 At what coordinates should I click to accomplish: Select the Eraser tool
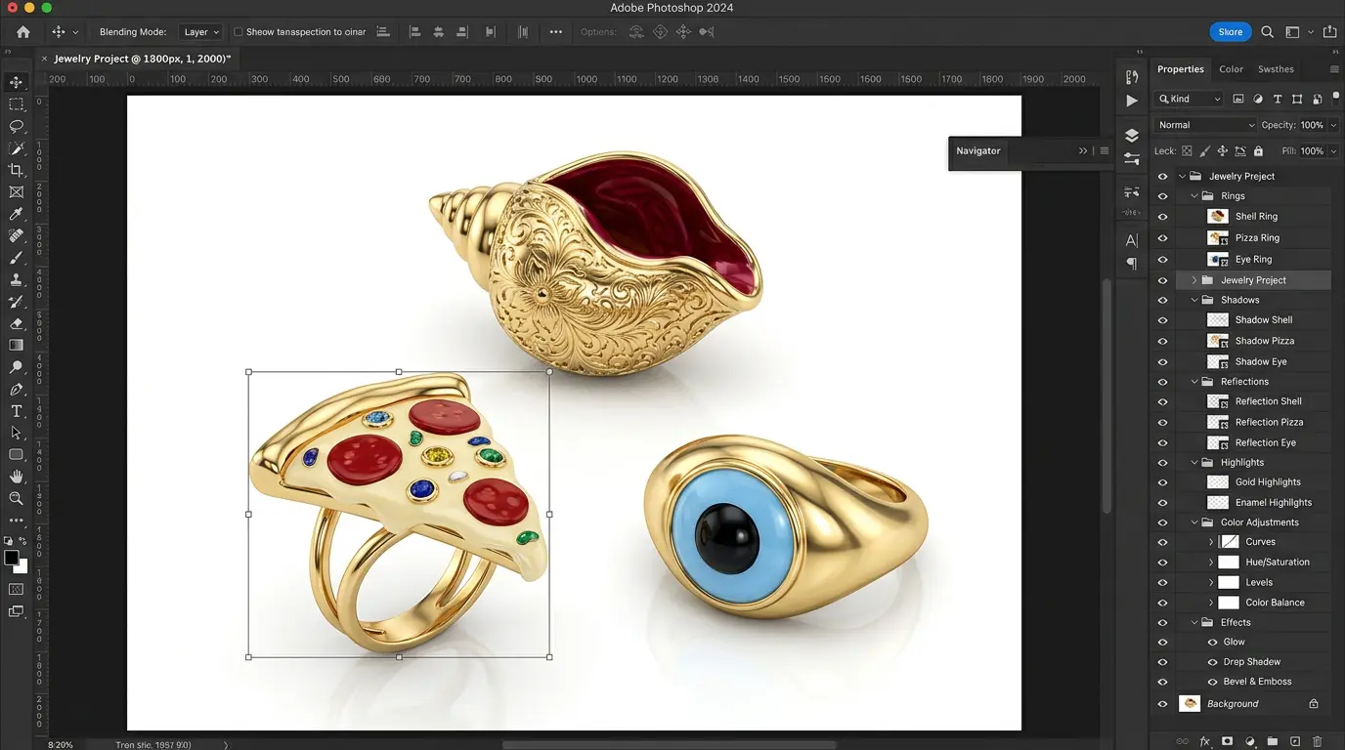(16, 323)
